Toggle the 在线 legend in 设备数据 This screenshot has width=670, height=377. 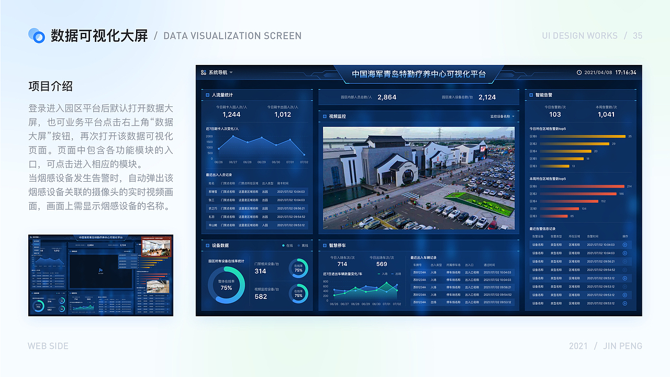[287, 245]
